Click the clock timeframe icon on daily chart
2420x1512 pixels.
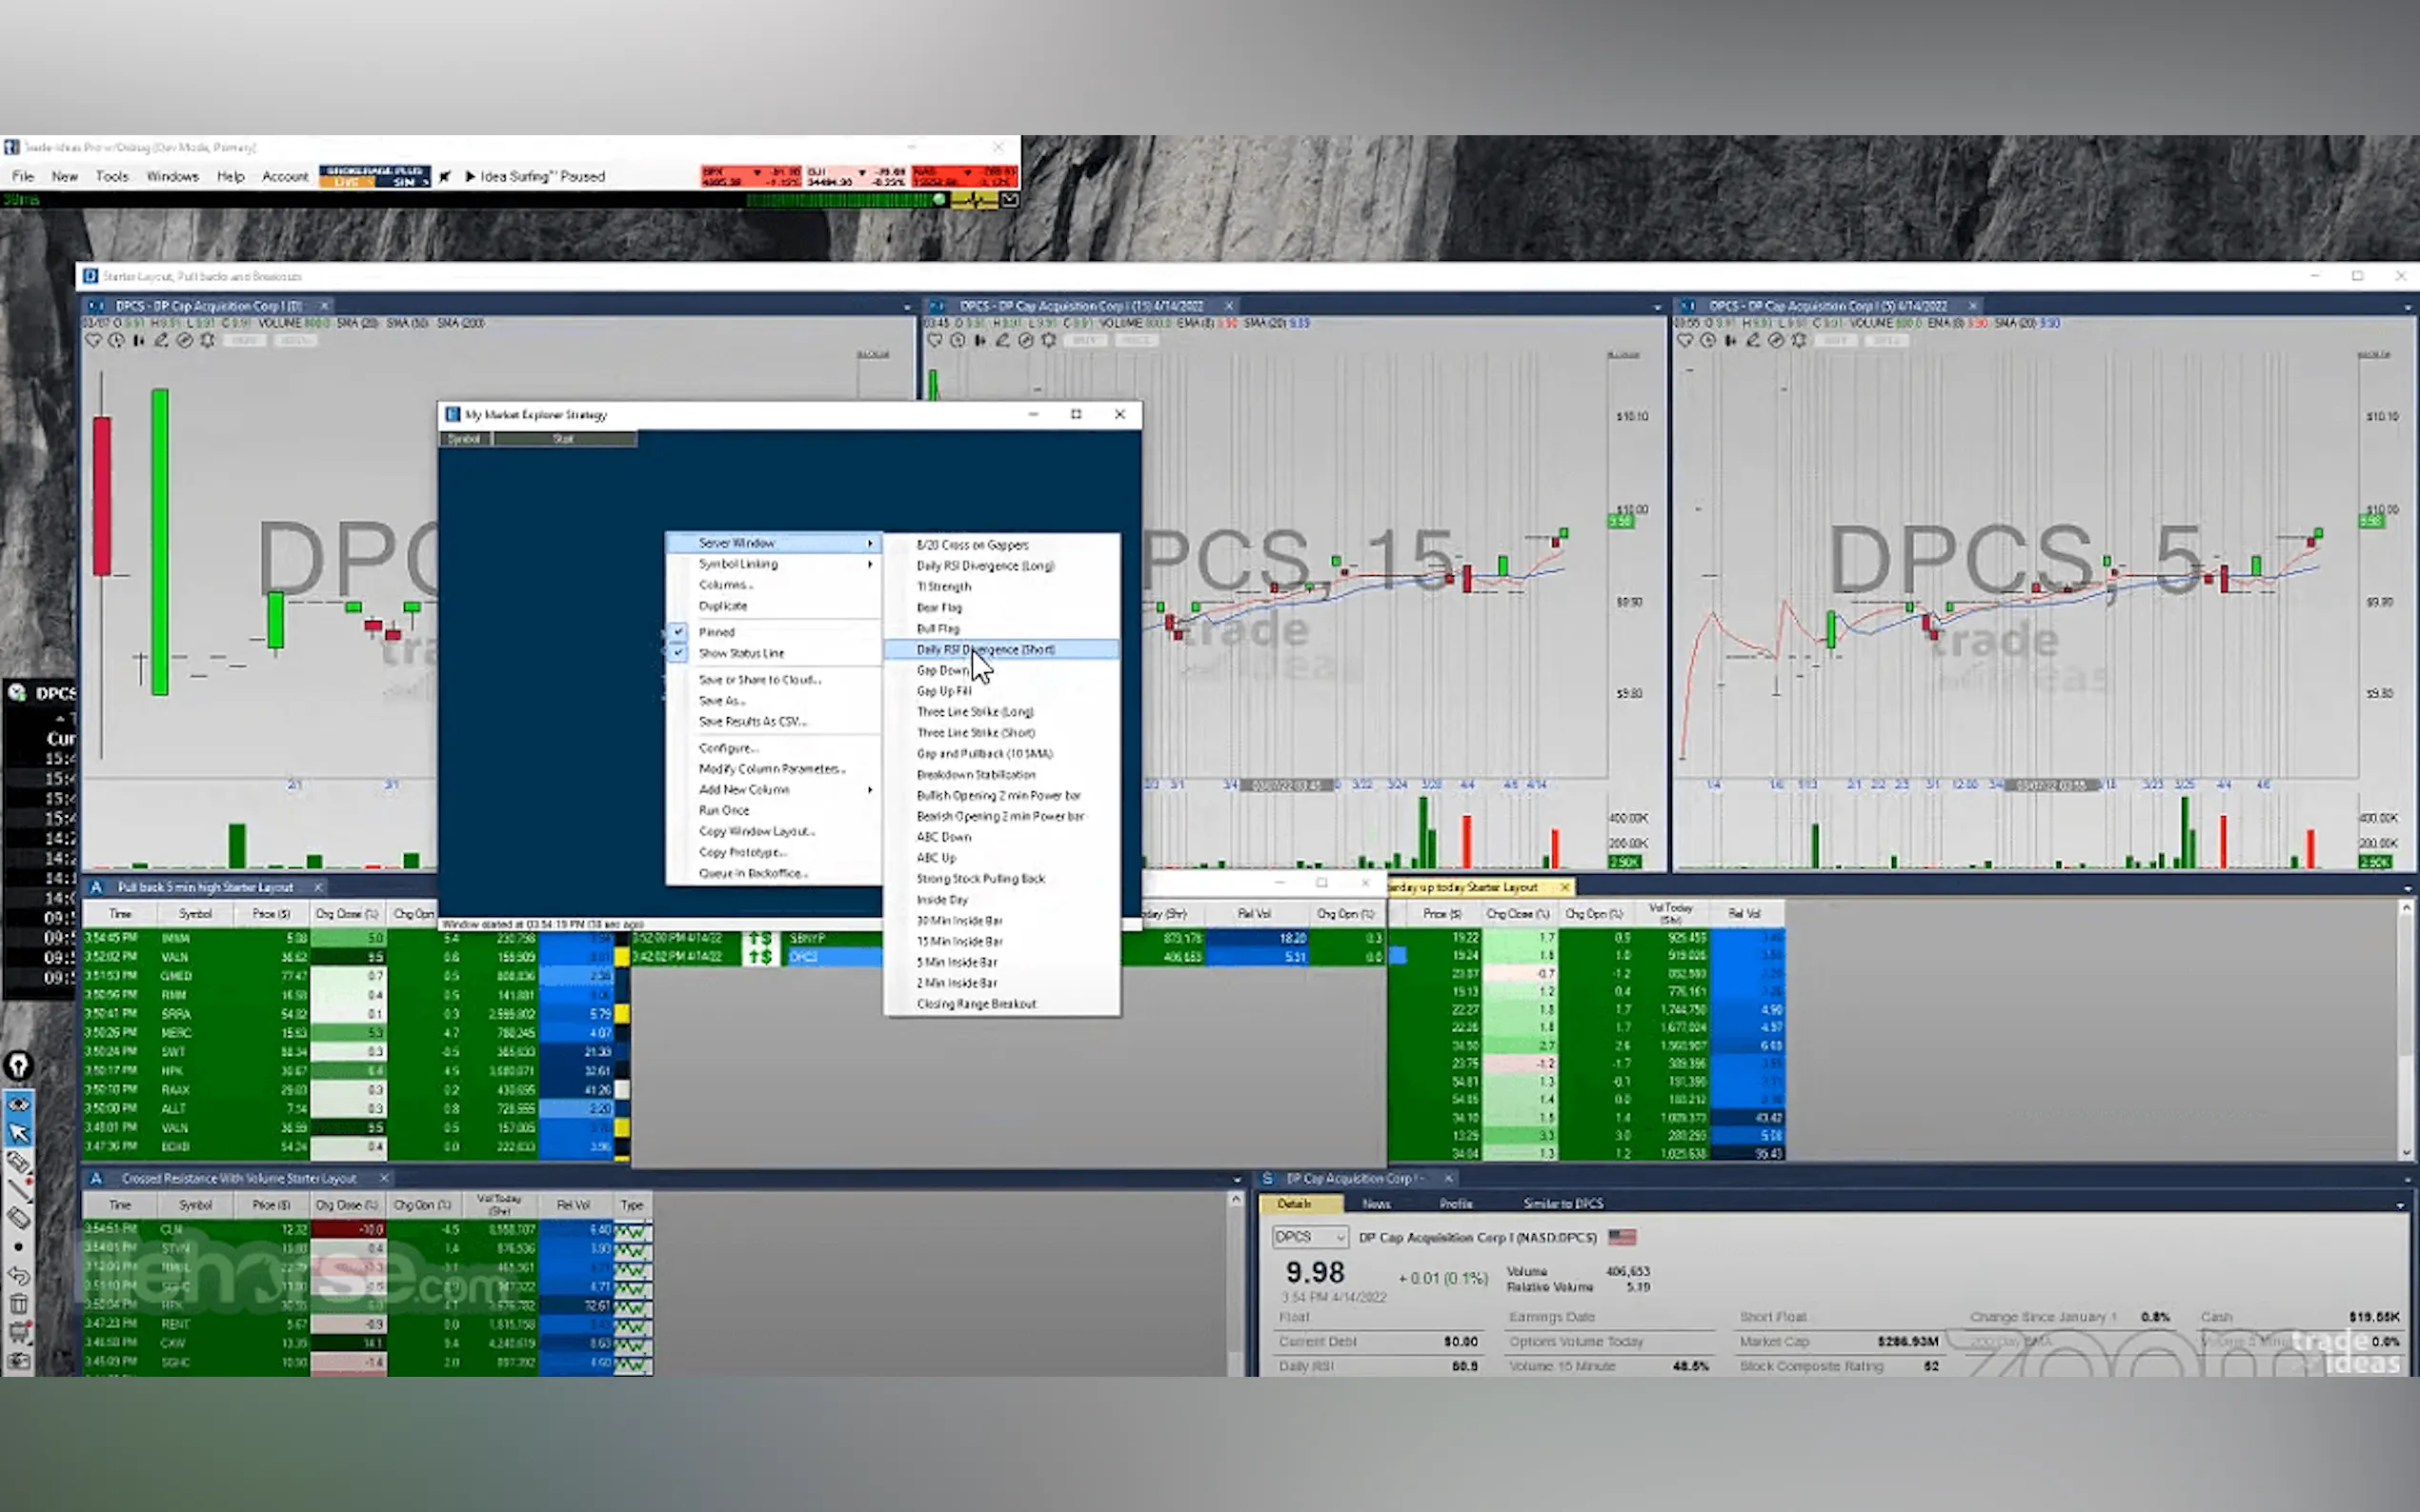(x=116, y=341)
